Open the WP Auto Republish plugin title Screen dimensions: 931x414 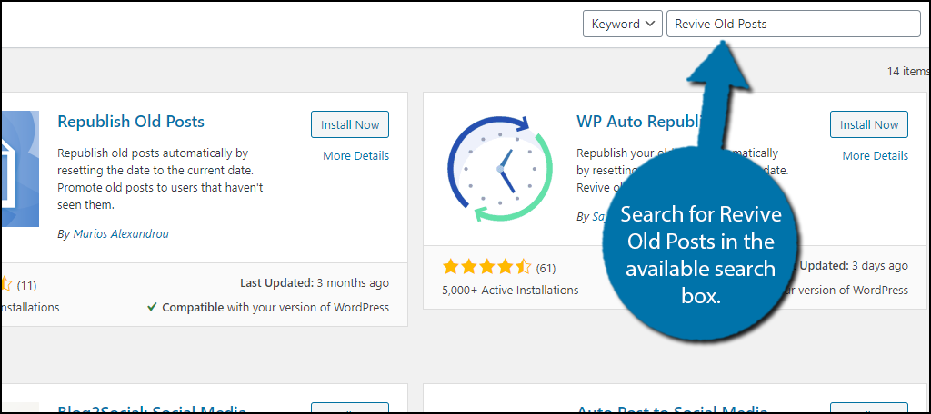pos(638,122)
